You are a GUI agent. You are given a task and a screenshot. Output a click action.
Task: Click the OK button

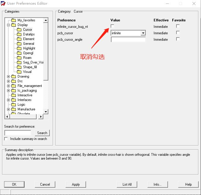pos(14,184)
